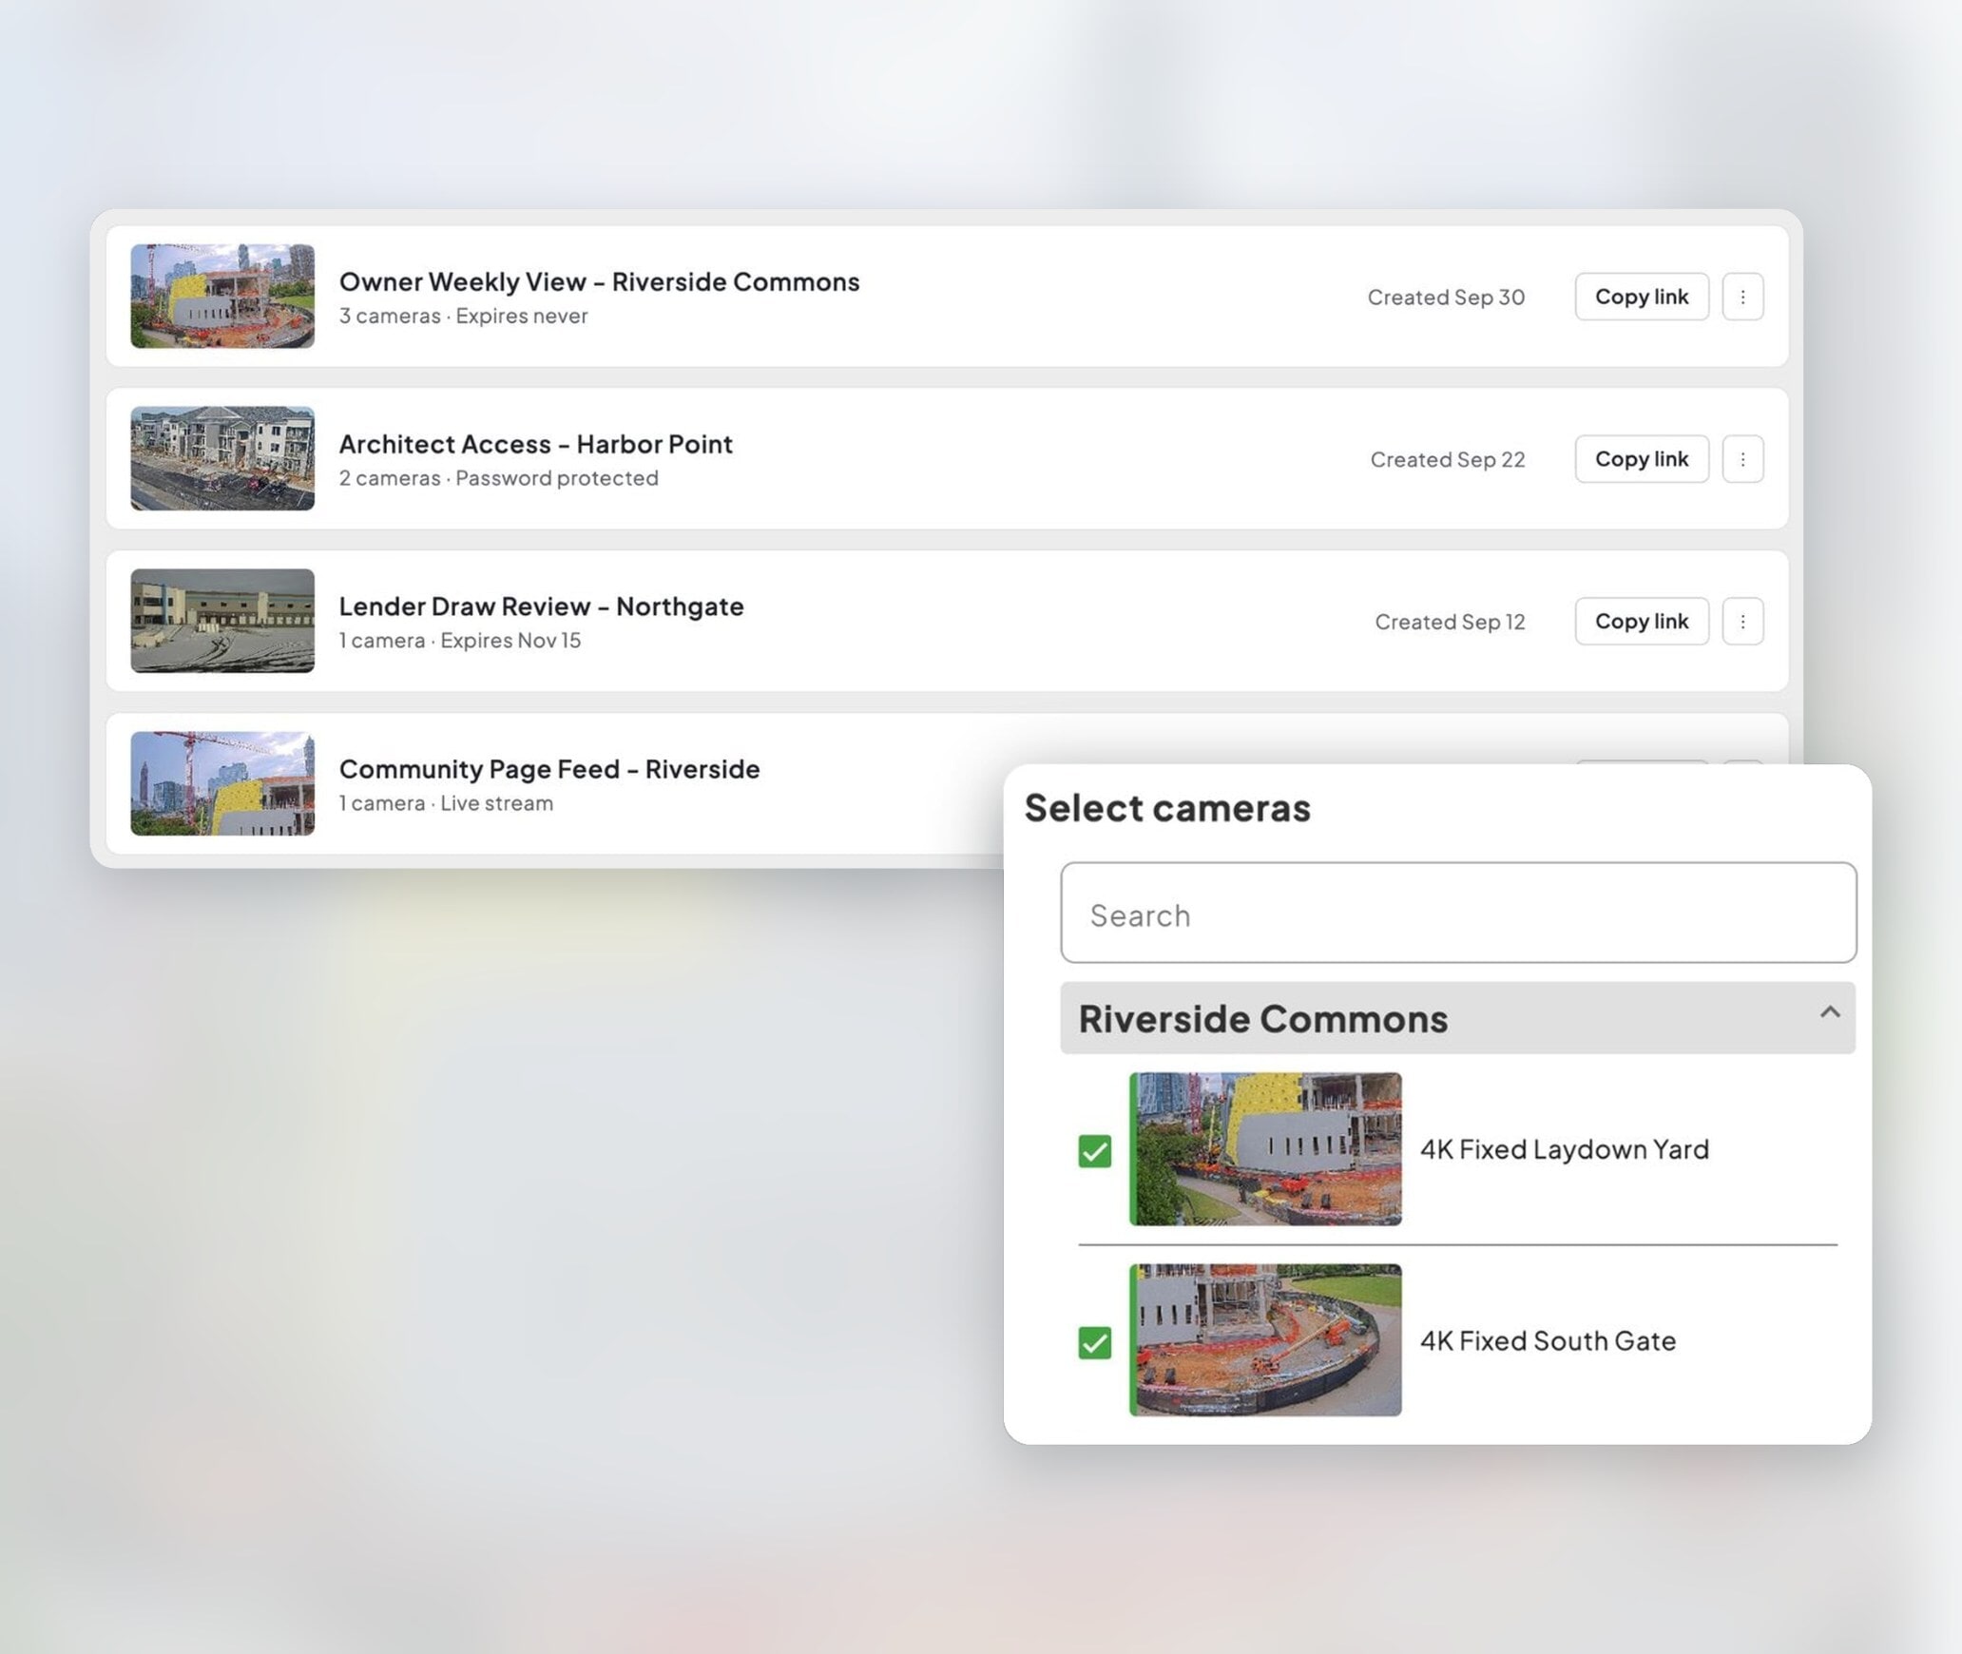Open 'Owner Weekly View – Riverside Commons' title

point(599,282)
